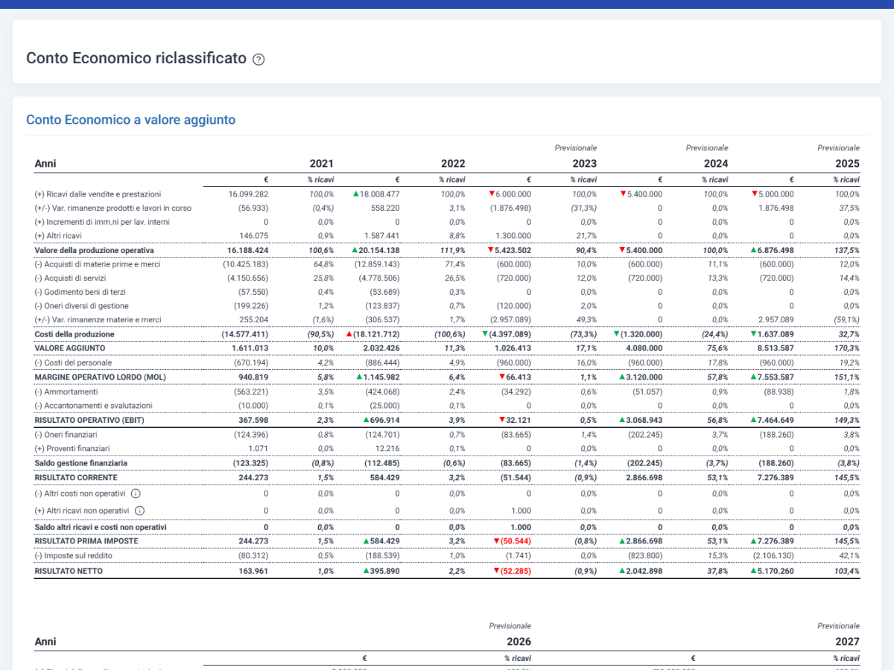Select 2021 production costs (14.577.411)
This screenshot has width=894, height=670.
point(245,334)
